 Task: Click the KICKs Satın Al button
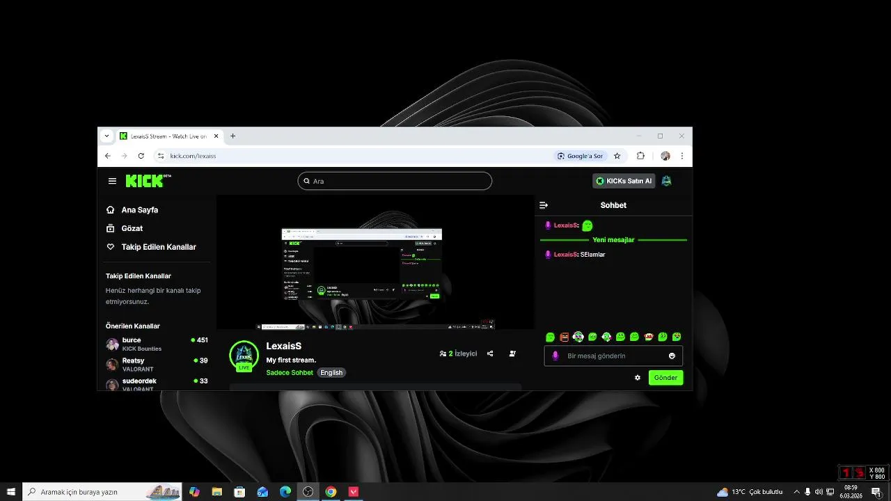[x=624, y=181]
